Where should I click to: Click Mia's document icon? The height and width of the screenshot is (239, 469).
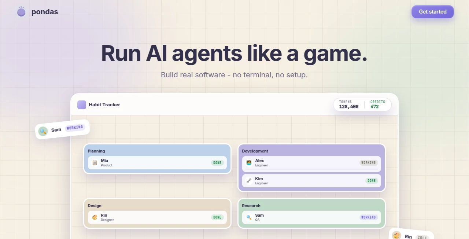pos(95,163)
